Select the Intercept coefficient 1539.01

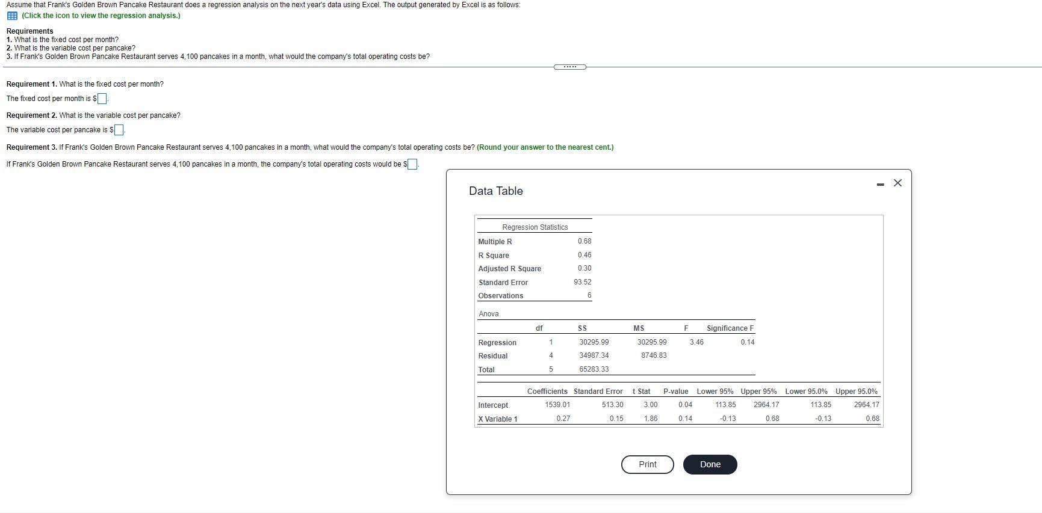(557, 405)
